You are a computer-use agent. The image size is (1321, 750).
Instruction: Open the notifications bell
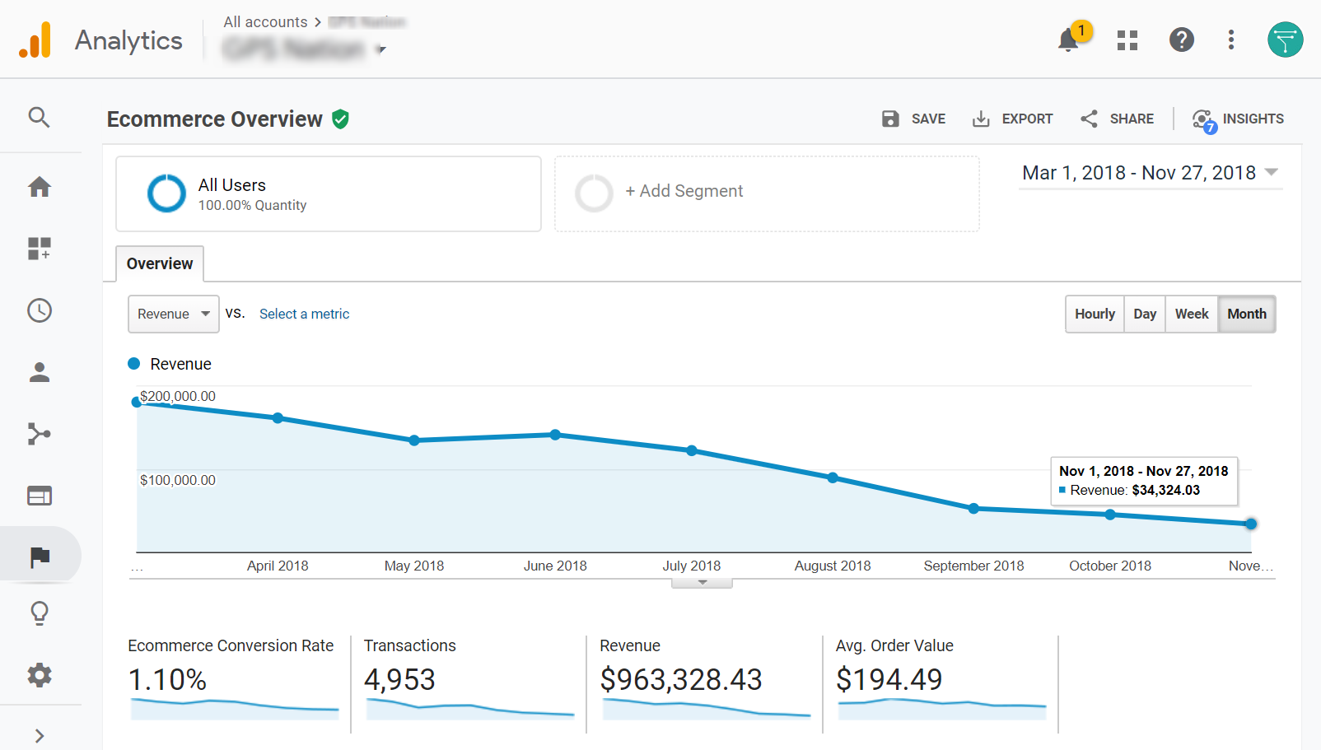1068,40
